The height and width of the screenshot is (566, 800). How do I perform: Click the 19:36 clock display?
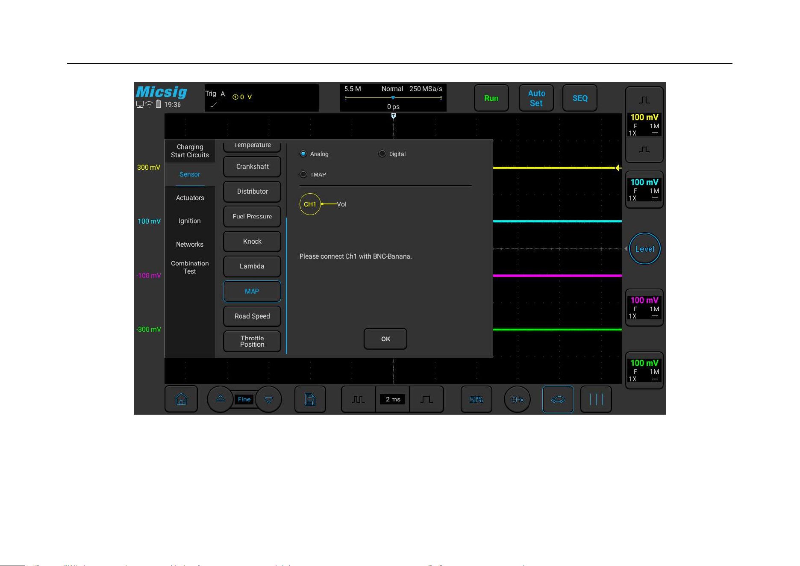click(173, 105)
